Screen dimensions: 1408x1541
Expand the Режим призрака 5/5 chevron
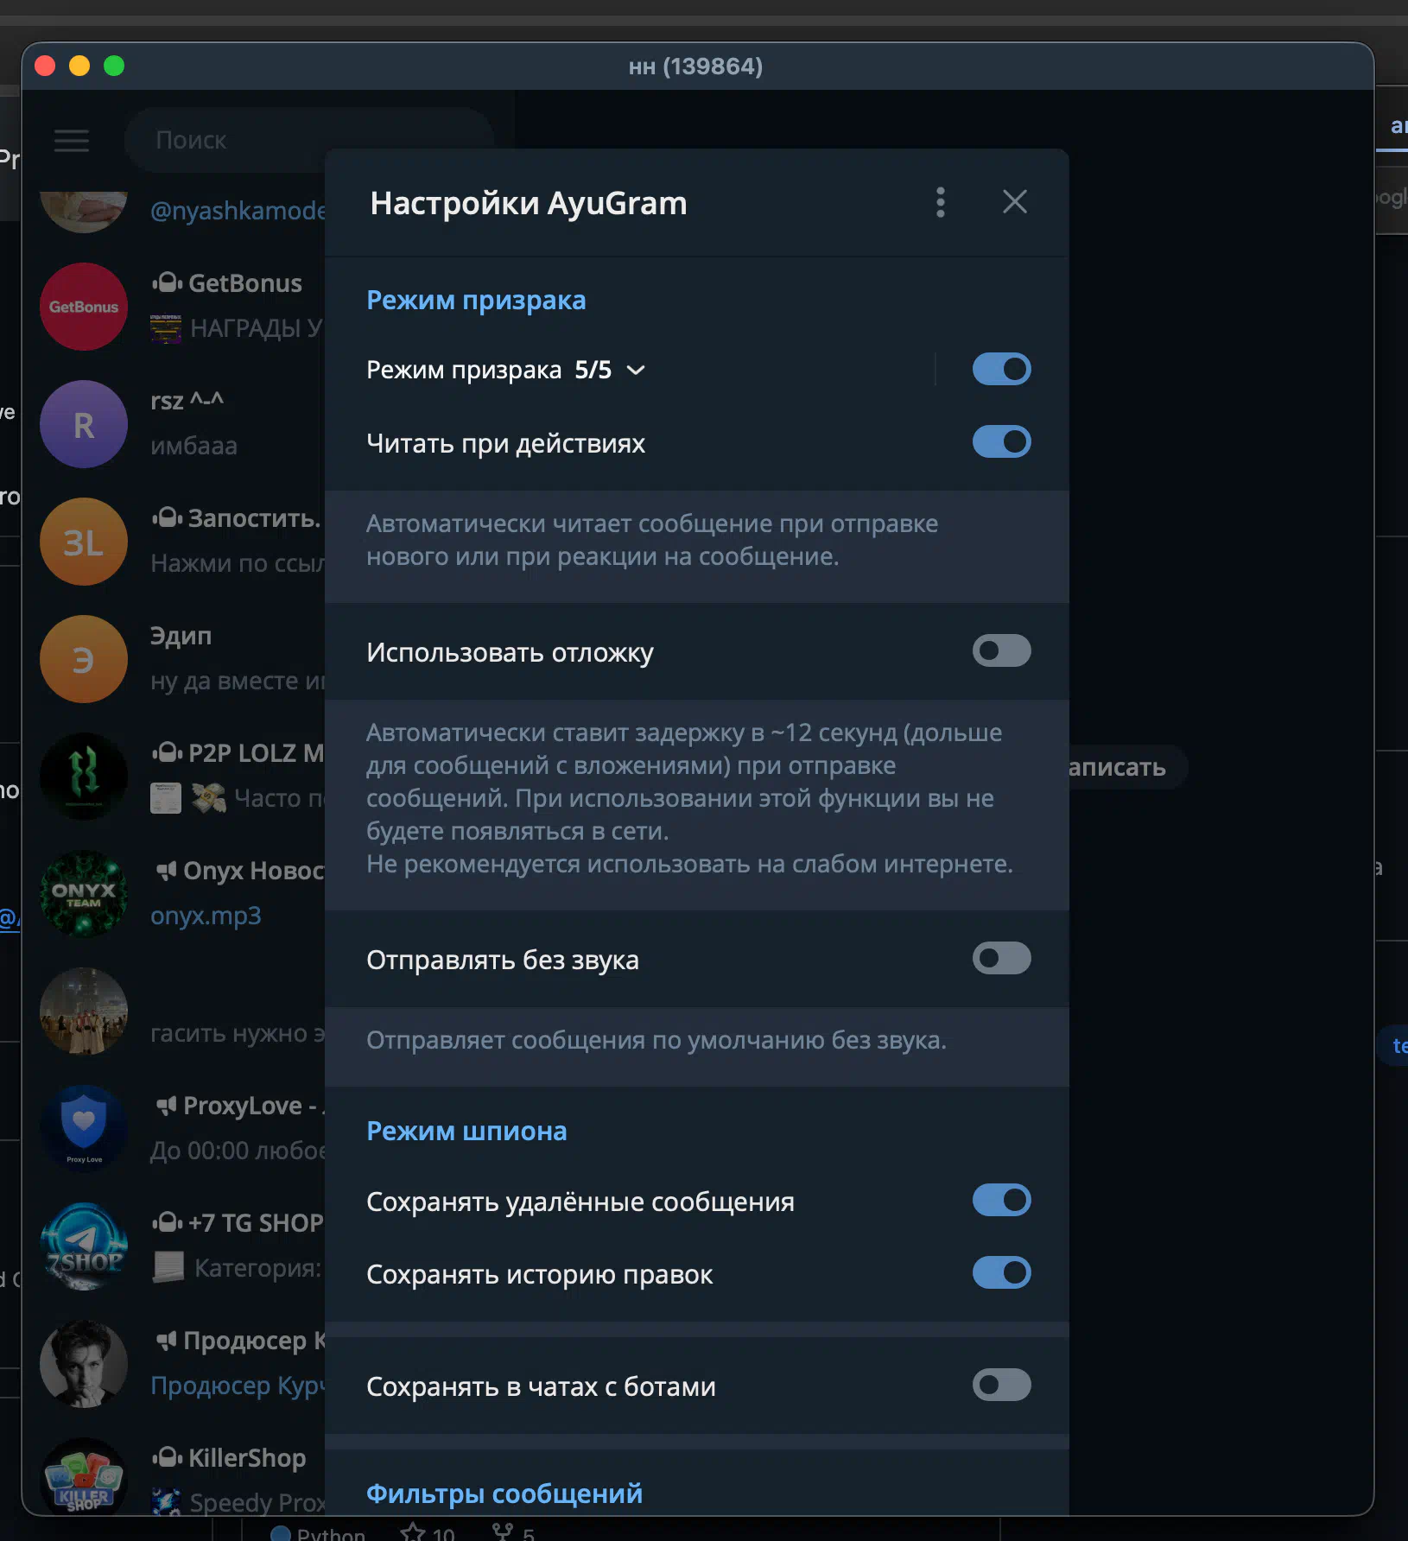636,371
